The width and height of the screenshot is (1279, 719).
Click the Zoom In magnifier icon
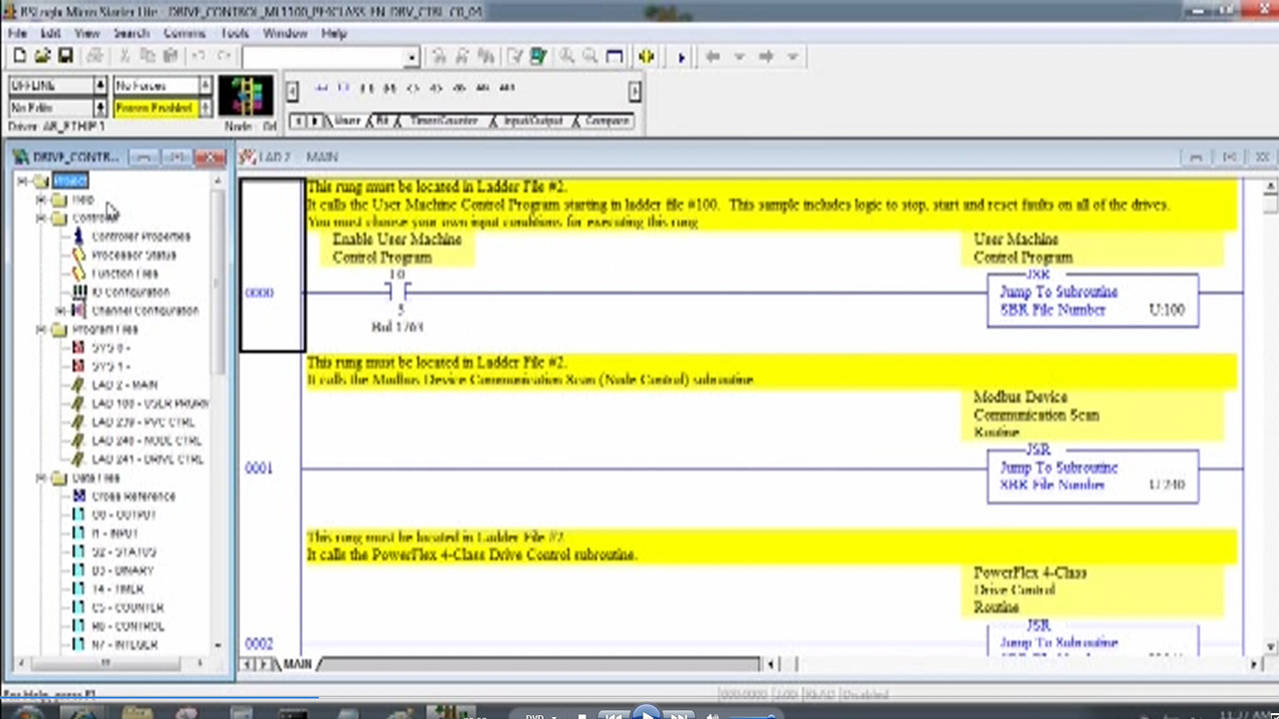[x=567, y=57]
